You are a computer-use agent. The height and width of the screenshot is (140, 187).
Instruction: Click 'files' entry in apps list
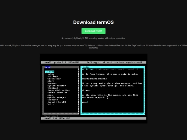pos(50,72)
